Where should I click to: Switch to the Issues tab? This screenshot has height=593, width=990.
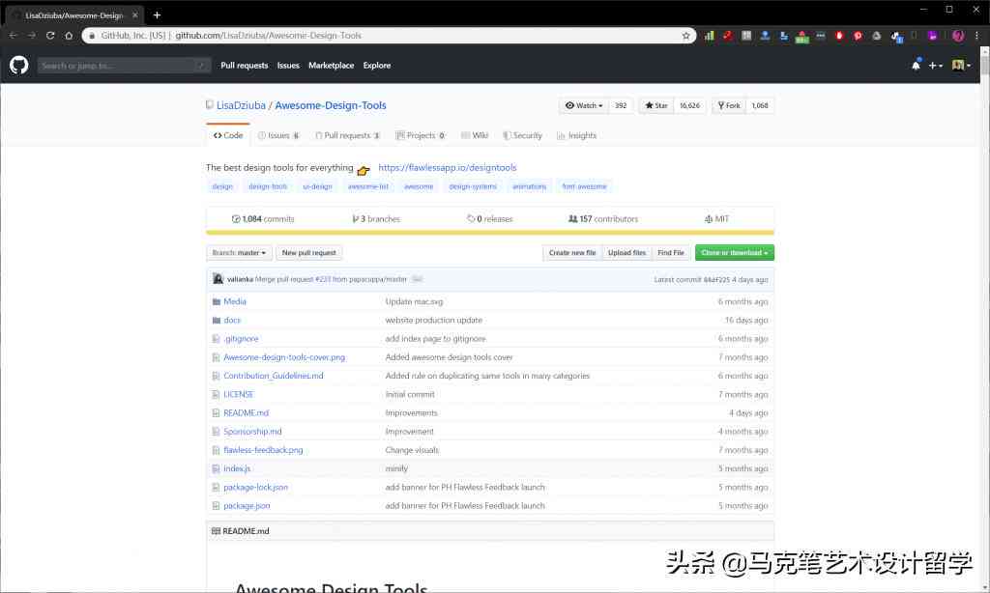(x=278, y=135)
